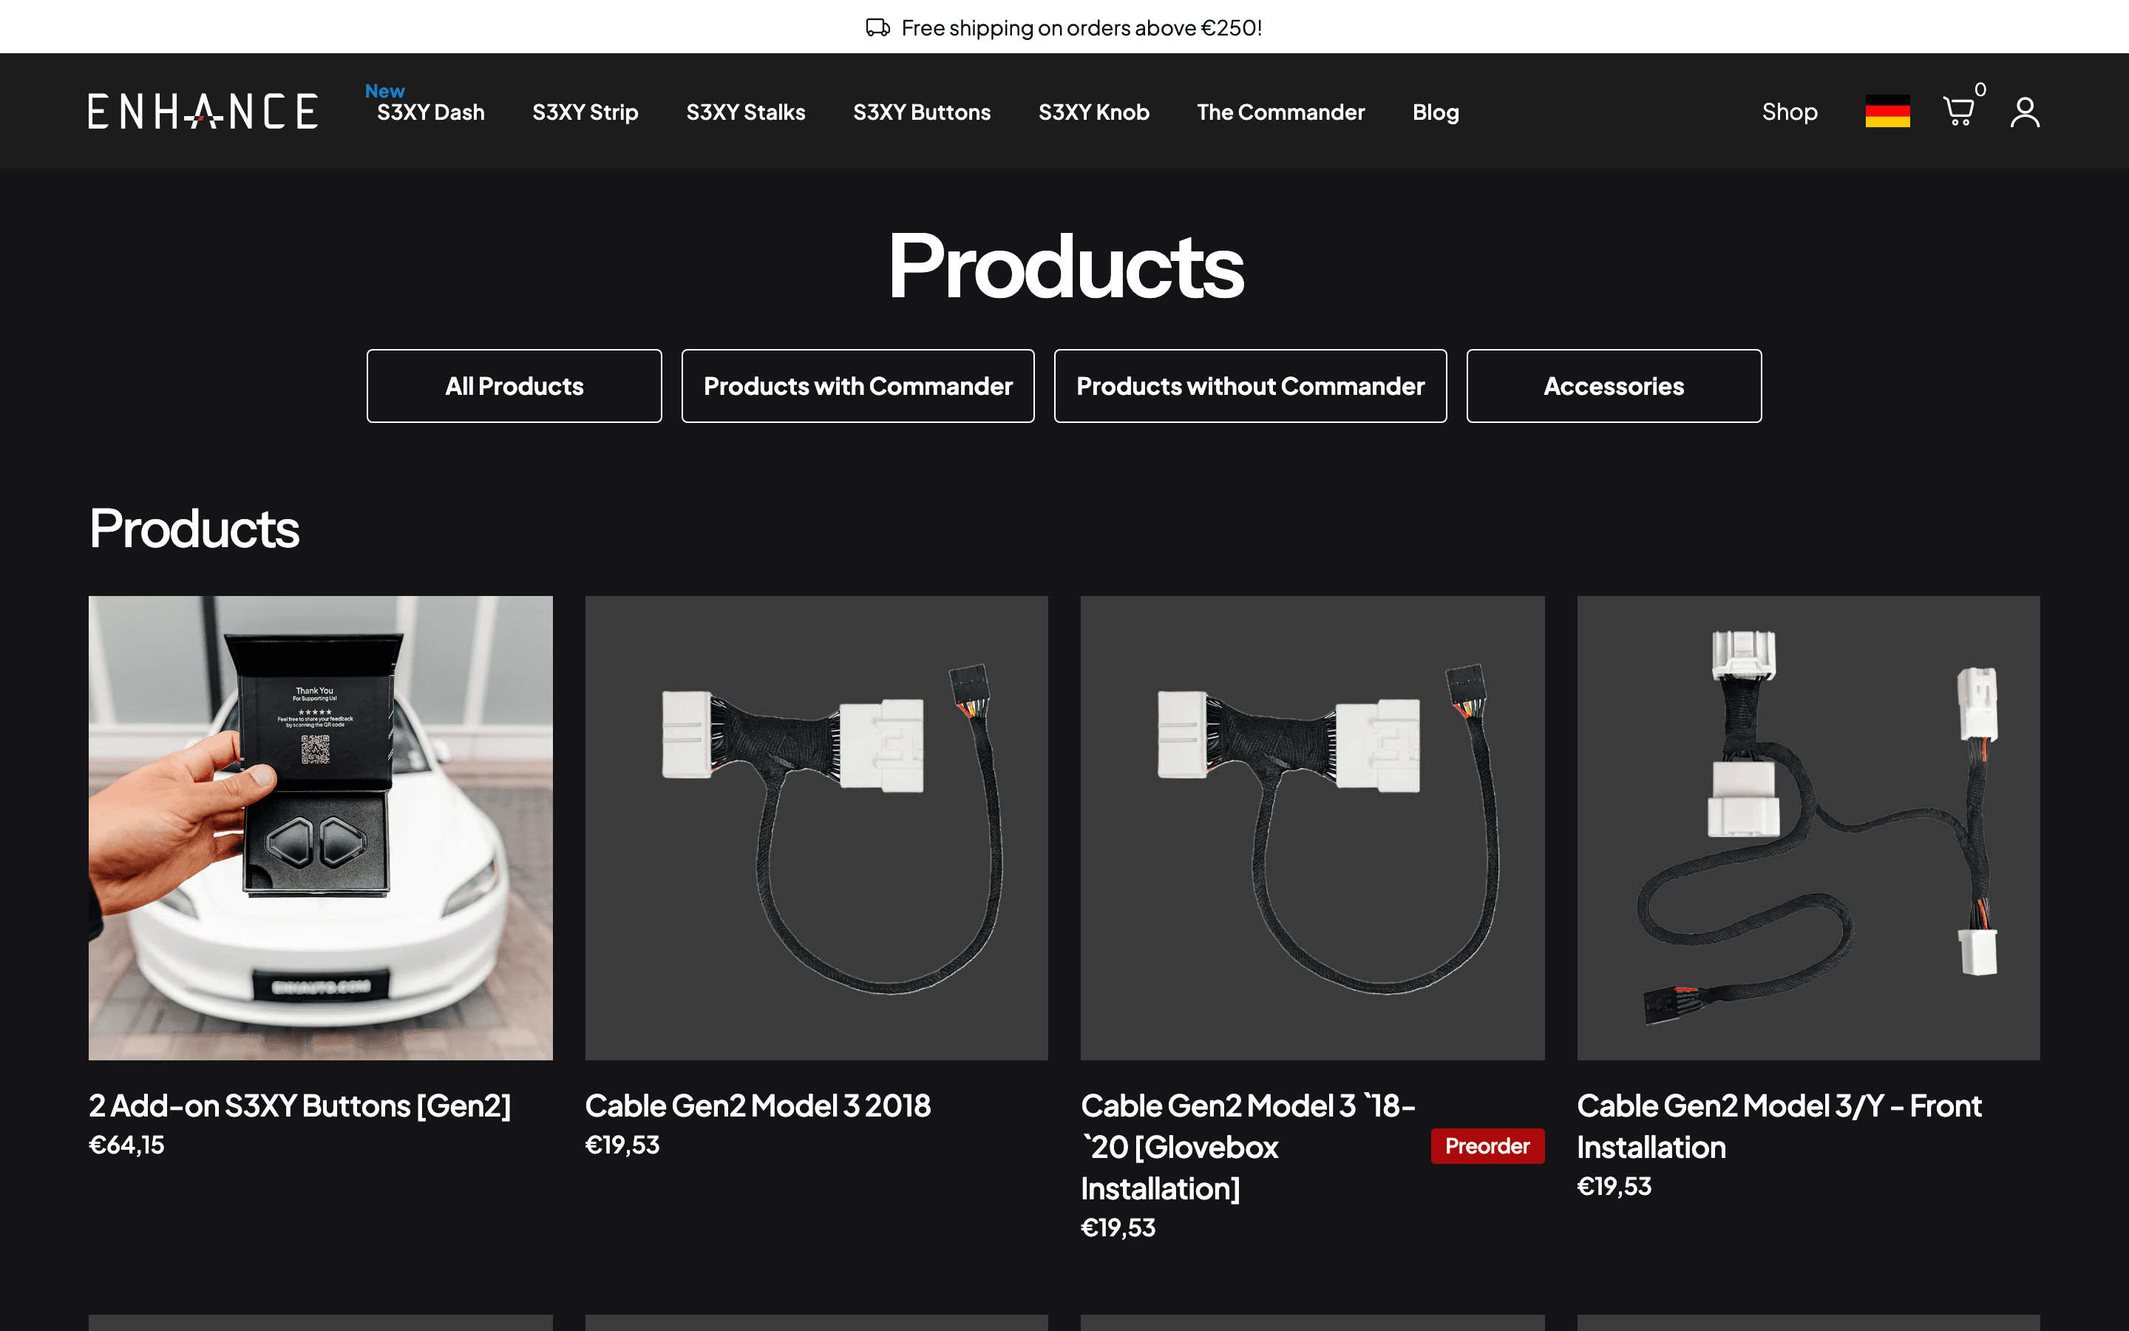Open the Blog section

(1435, 112)
